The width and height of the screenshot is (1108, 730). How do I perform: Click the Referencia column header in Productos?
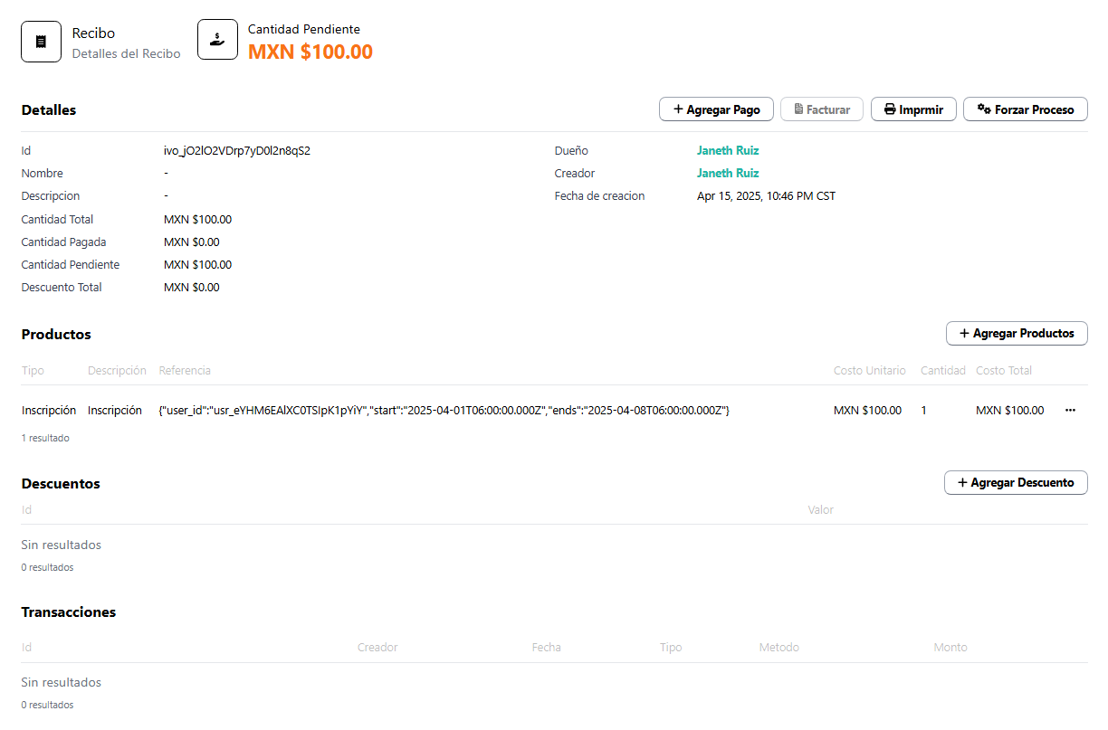point(185,371)
